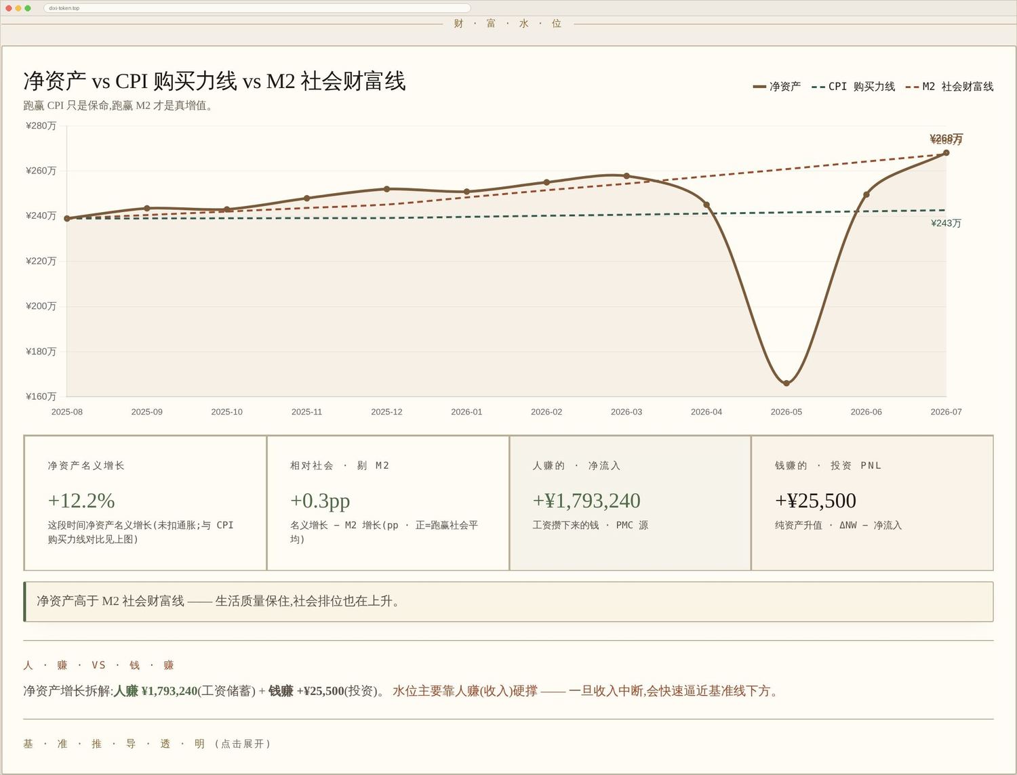Viewport: 1017px width, 775px height.
Task: Select the 人赚的 · 净流入 card
Action: click(630, 503)
